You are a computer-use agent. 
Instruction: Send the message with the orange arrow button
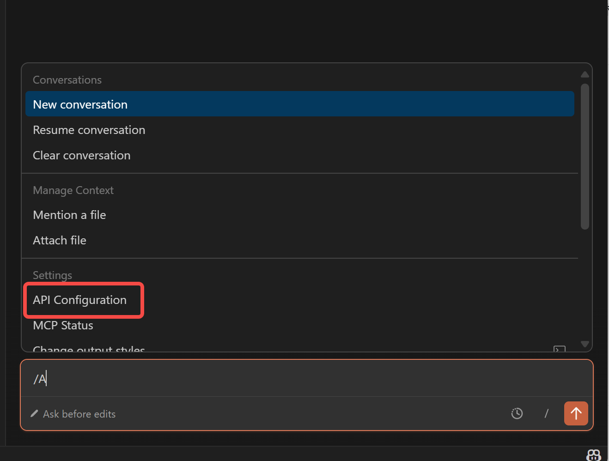[576, 413]
